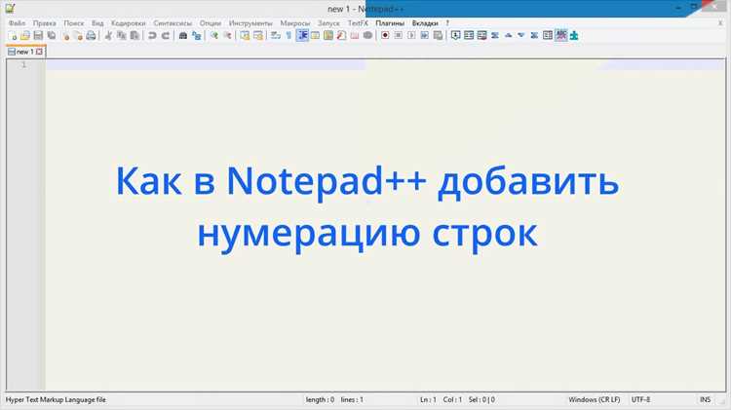Open the Запуск menu
731x410 pixels.
pos(328,22)
